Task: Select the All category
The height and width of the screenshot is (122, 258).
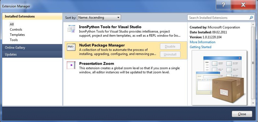Action: pos(12,24)
